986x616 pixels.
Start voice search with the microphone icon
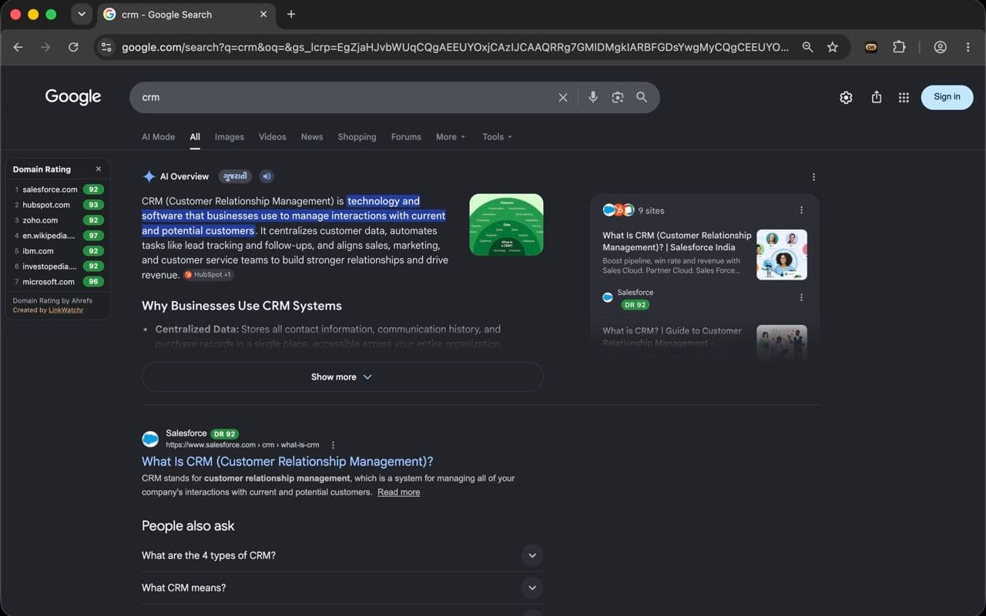(x=593, y=97)
